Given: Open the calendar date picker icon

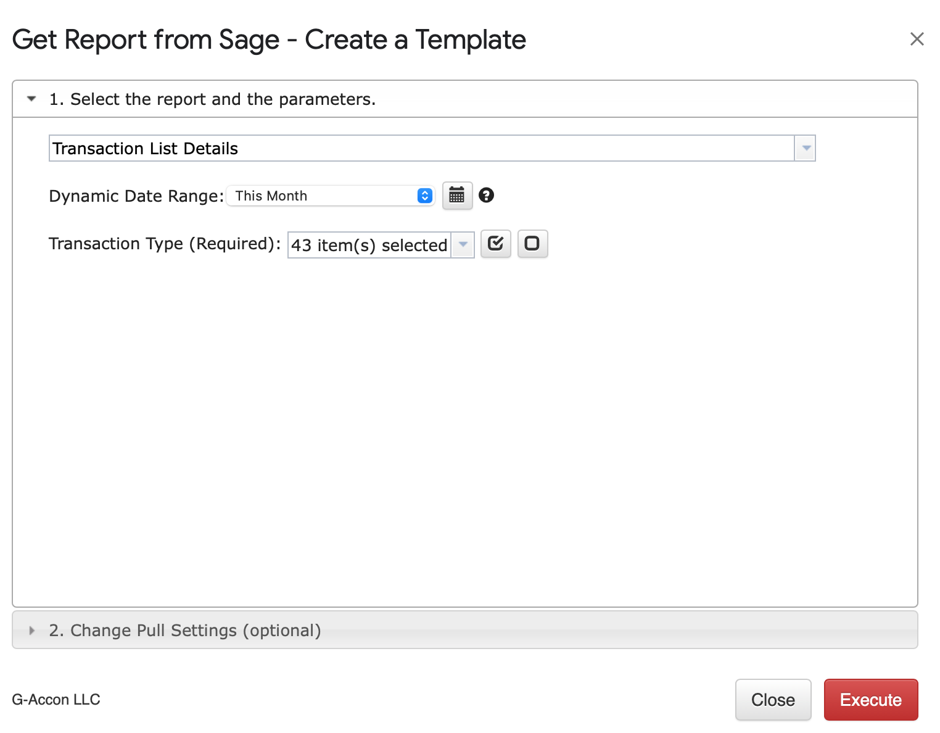Looking at the screenshot, I should (457, 196).
